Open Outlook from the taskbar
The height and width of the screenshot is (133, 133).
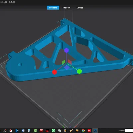pos(17,131)
